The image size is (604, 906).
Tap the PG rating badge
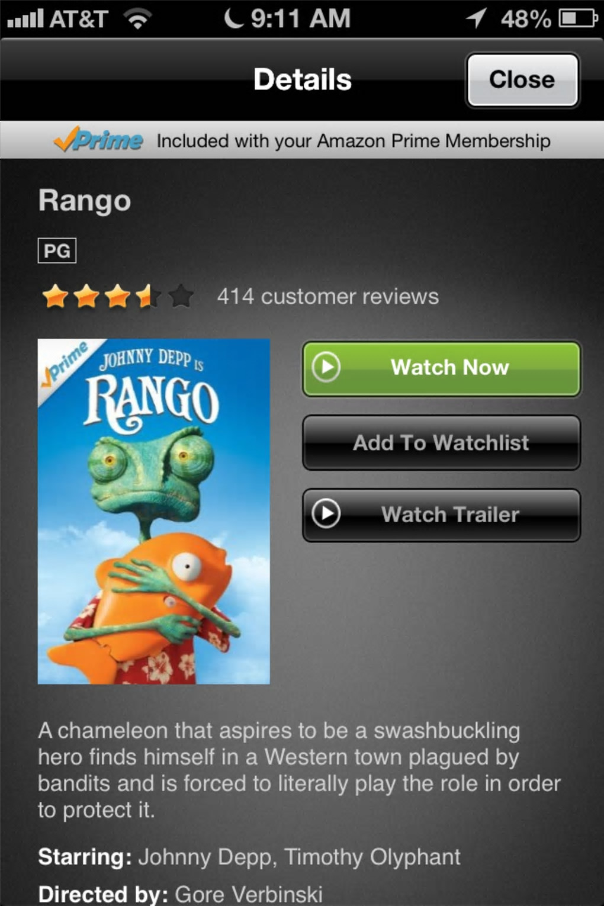coord(57,250)
